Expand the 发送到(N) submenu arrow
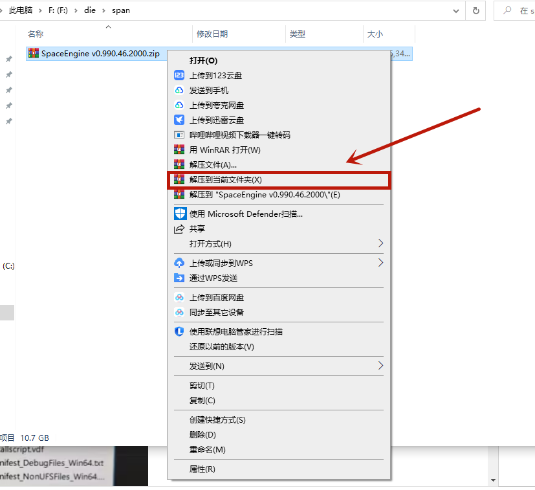 (x=380, y=366)
